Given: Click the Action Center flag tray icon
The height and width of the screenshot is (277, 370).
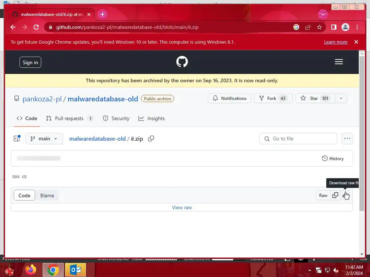Looking at the screenshot, I should pyautogui.click(x=319, y=270).
